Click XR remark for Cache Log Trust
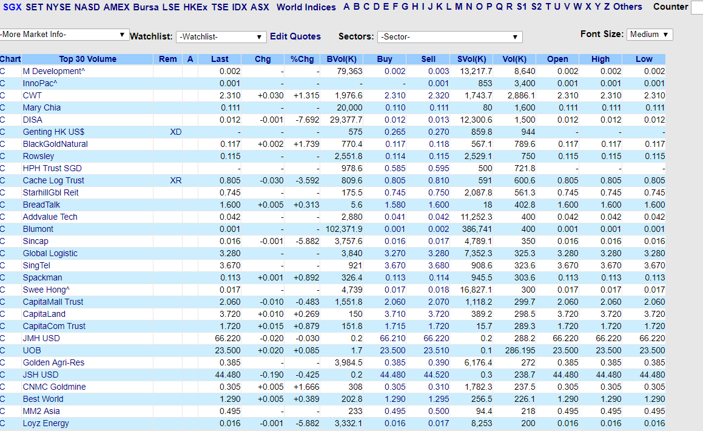This screenshot has width=703, height=431. 176,180
